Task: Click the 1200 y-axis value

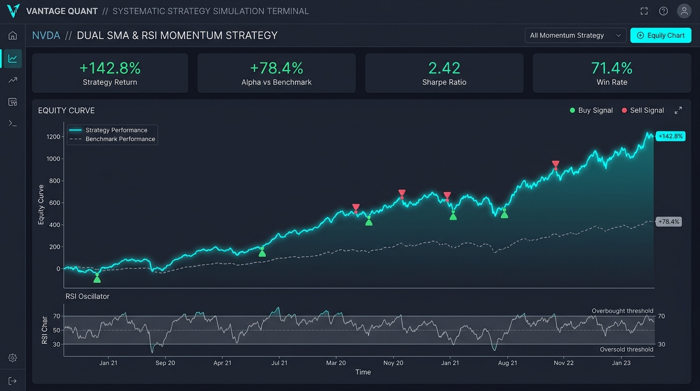Action: coord(53,137)
